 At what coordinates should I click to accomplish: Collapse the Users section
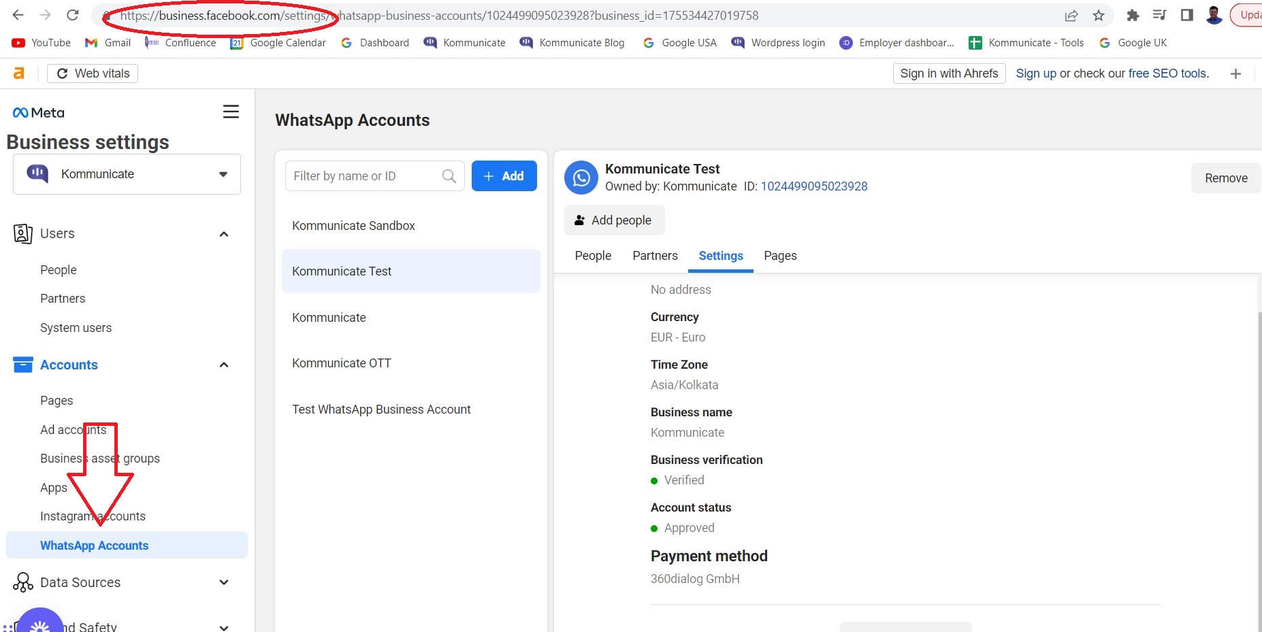tap(223, 234)
